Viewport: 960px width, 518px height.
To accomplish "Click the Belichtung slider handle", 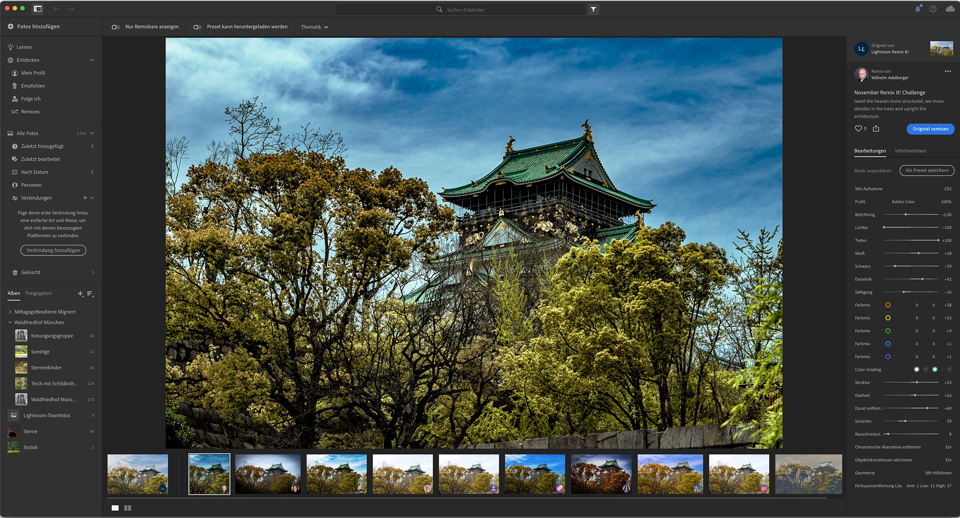I will tap(906, 215).
